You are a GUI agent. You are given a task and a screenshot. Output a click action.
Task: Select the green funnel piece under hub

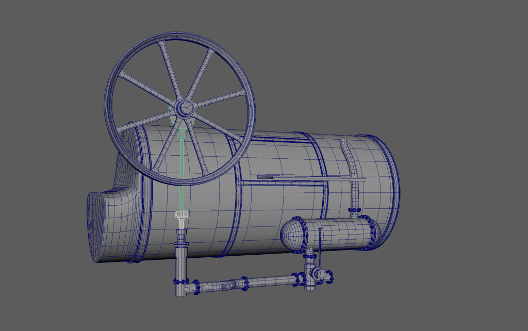181,134
